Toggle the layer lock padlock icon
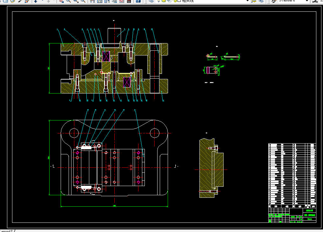This screenshot has width=323, height=232. coord(175,1)
